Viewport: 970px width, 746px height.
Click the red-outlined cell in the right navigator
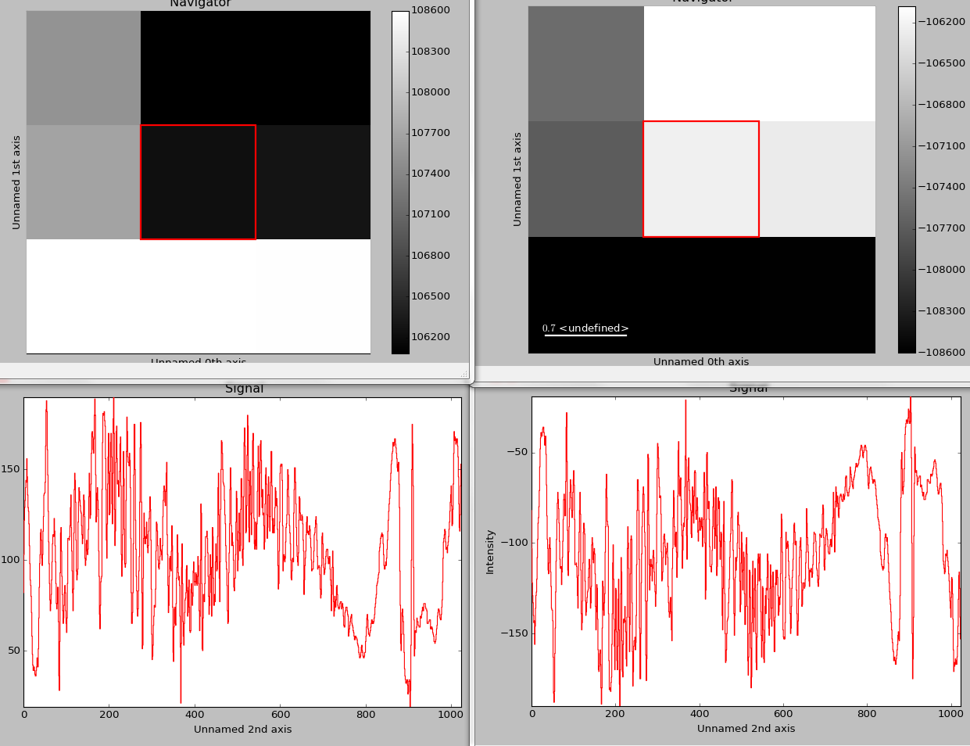click(x=700, y=179)
